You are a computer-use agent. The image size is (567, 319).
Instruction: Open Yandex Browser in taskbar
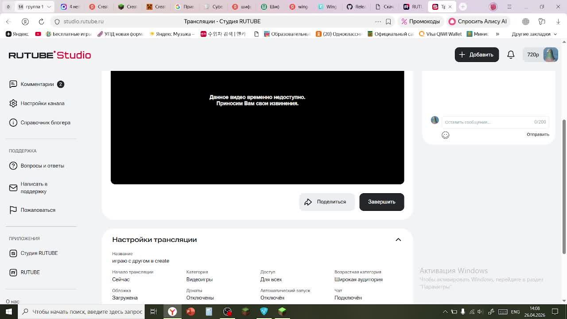(172, 311)
